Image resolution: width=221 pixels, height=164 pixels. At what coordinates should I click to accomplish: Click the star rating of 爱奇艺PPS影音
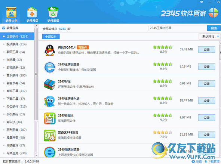click(x=163, y=132)
